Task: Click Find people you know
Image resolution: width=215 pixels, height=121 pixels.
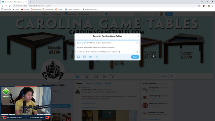Action: pyautogui.click(x=156, y=113)
